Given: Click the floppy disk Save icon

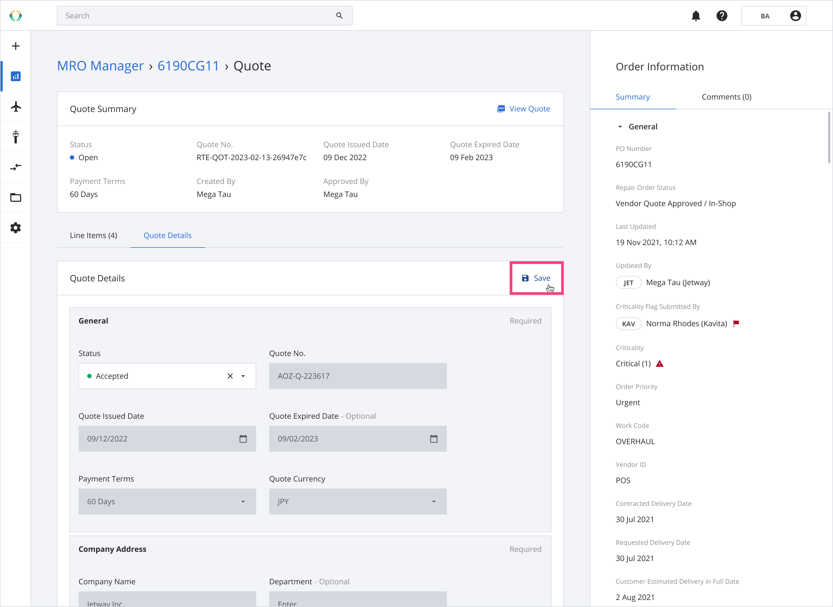Looking at the screenshot, I should coord(525,278).
